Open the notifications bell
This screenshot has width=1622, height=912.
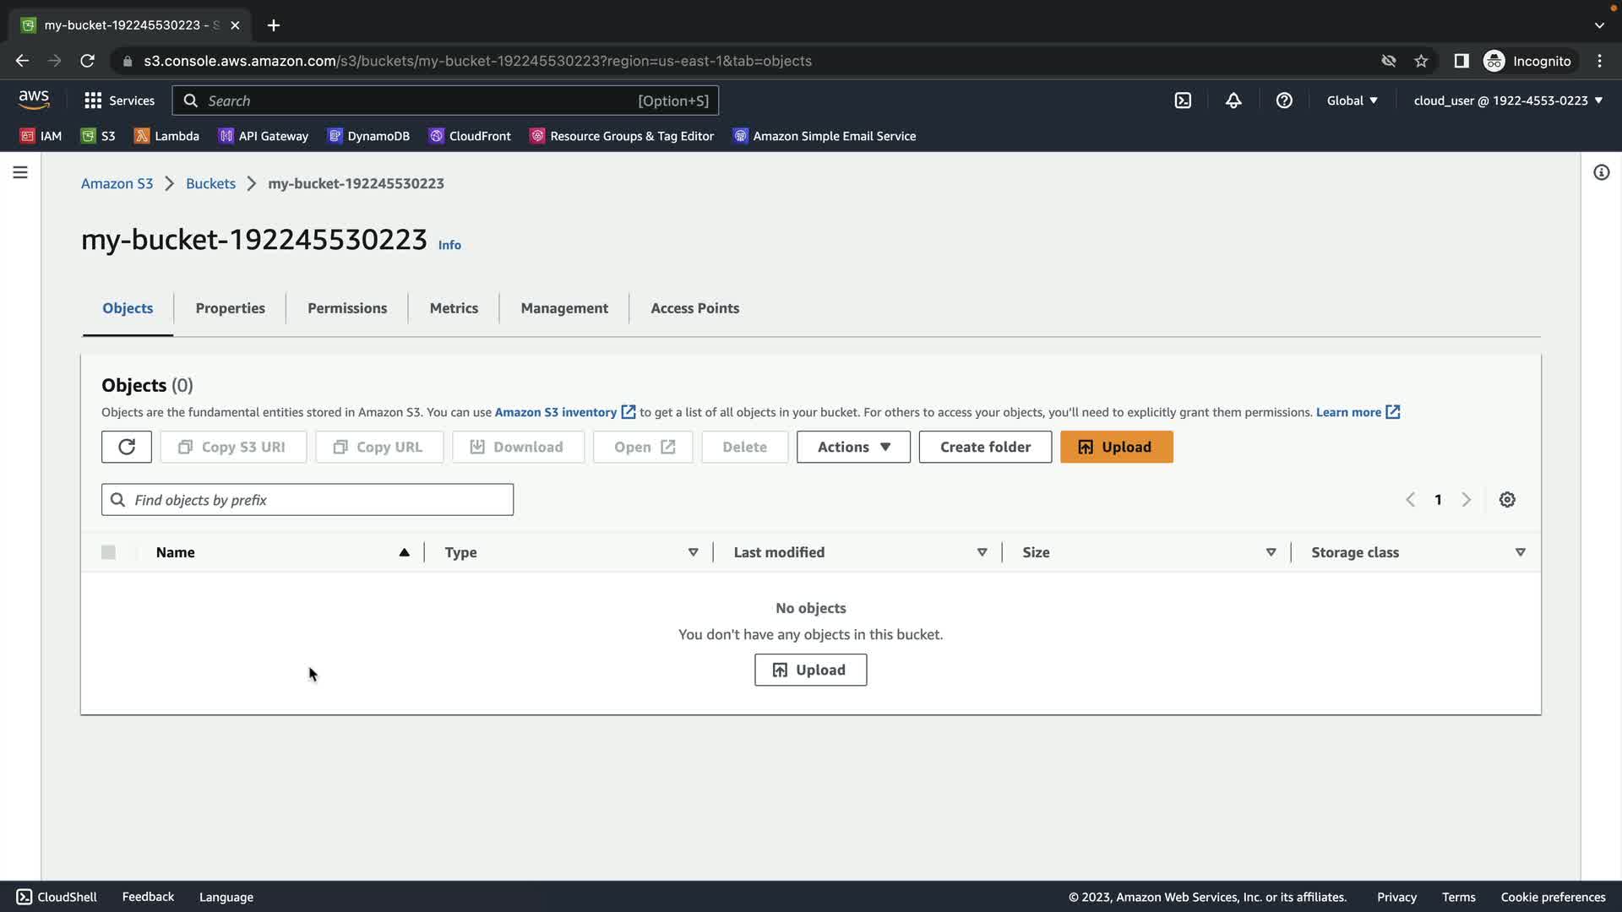[x=1233, y=100]
